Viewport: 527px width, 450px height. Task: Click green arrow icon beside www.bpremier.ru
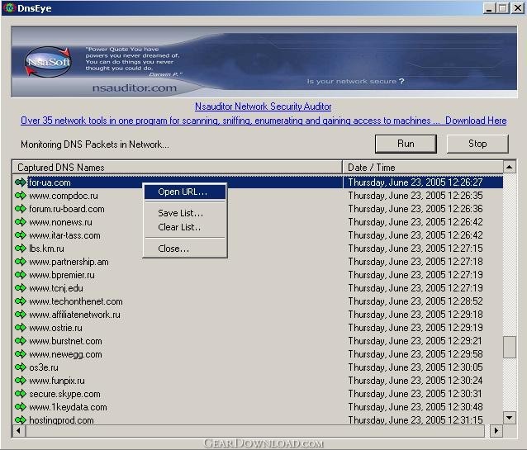click(21, 275)
